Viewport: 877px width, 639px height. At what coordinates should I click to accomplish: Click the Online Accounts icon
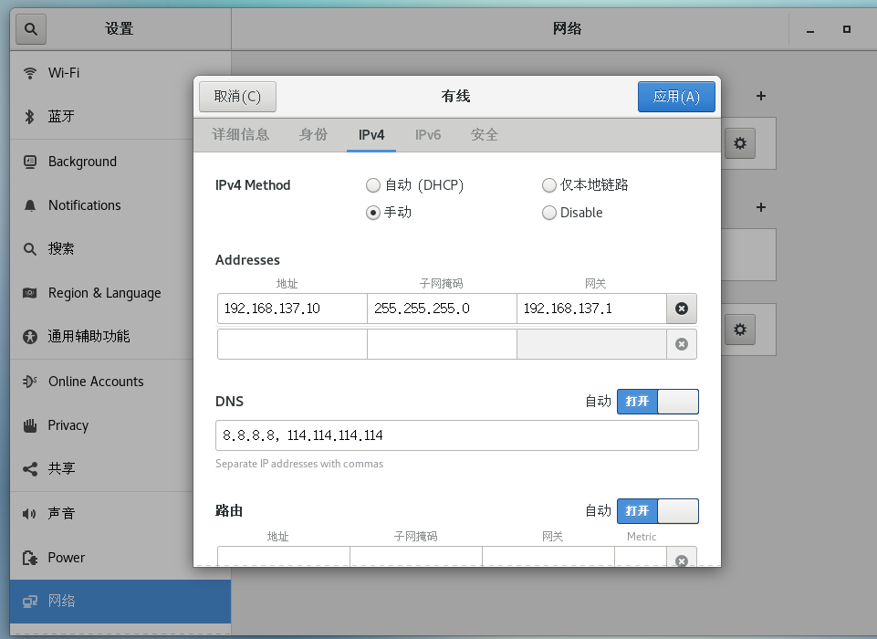29,381
